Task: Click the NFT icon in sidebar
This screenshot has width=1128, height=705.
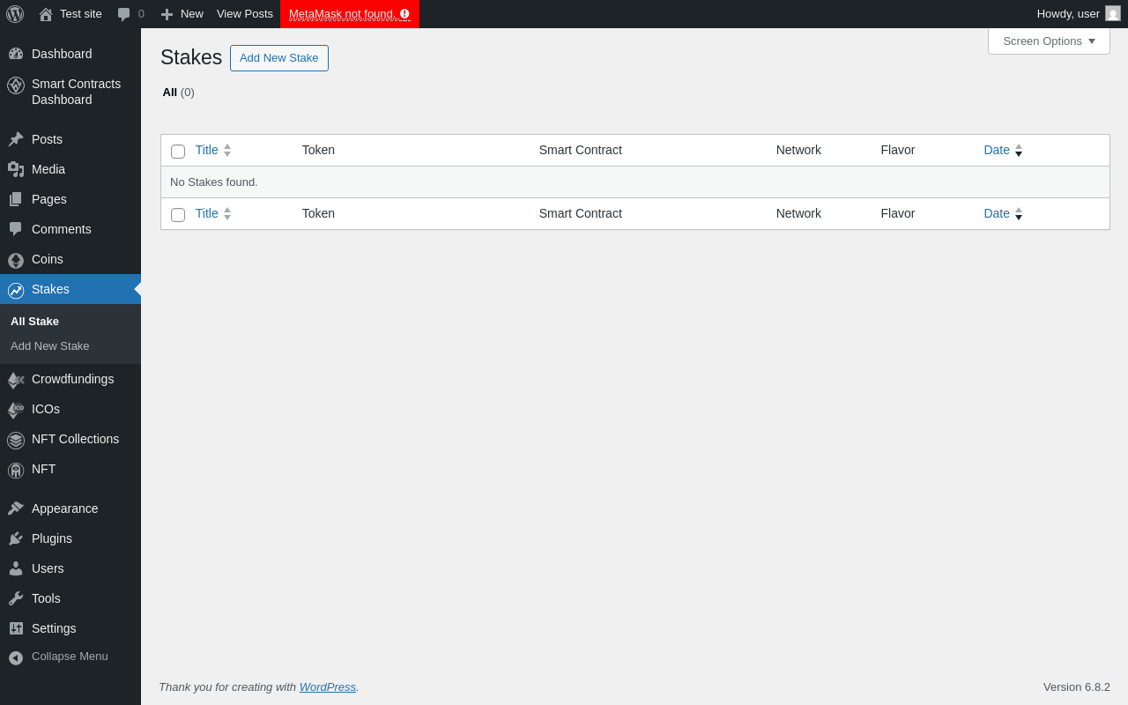Action: pyautogui.click(x=16, y=470)
